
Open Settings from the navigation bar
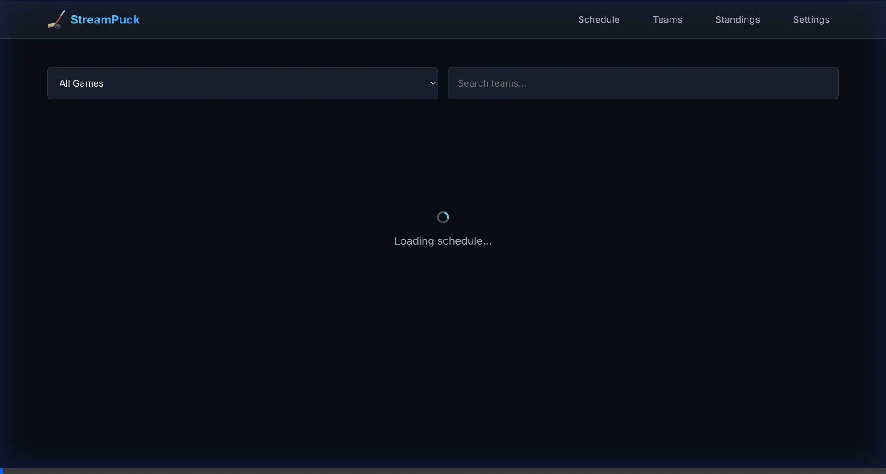pos(811,20)
